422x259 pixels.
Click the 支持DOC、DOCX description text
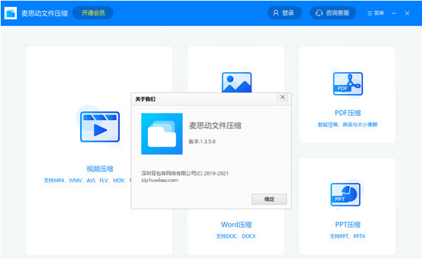click(x=236, y=236)
